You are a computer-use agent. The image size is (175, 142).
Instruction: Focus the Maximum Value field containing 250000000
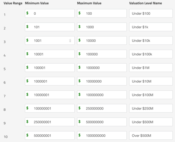point(102,108)
